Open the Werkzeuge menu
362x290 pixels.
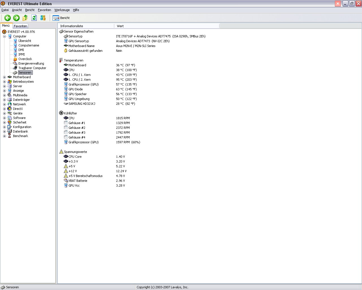click(x=62, y=10)
